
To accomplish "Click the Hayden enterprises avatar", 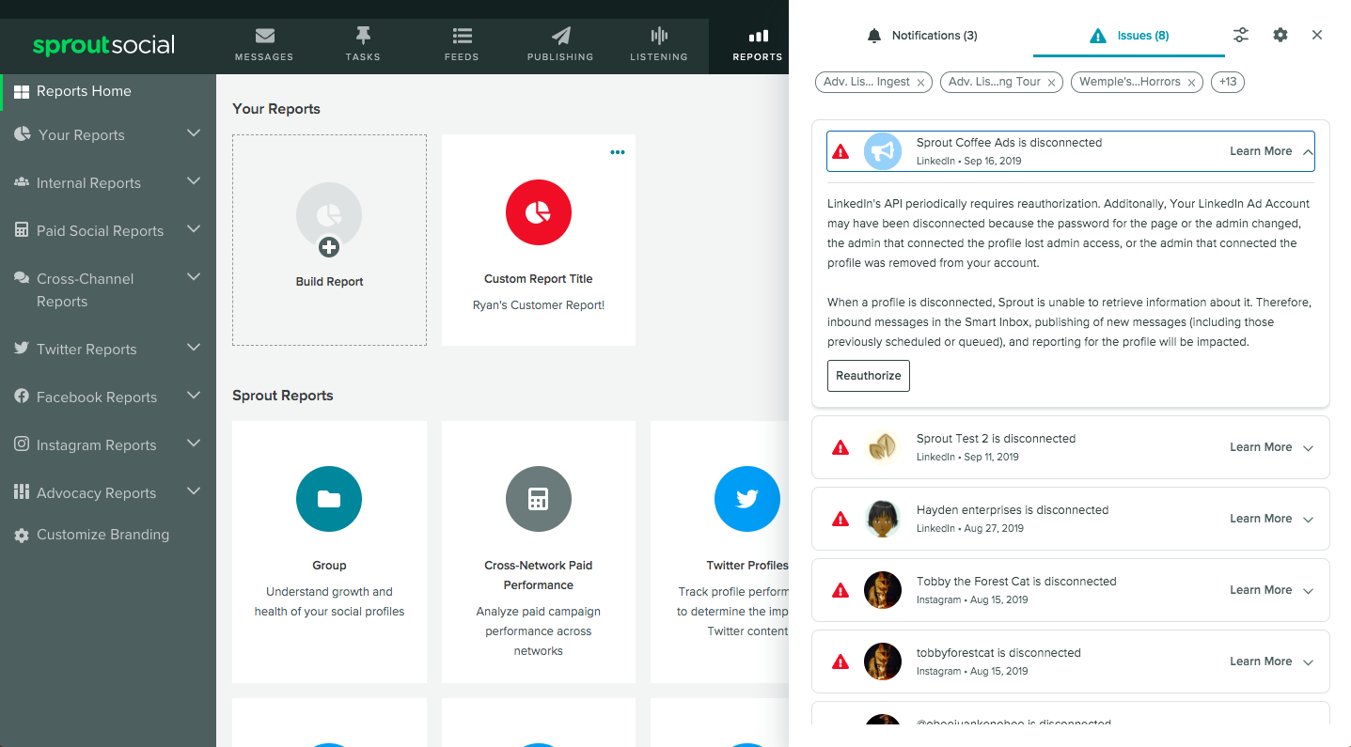I will (883, 519).
